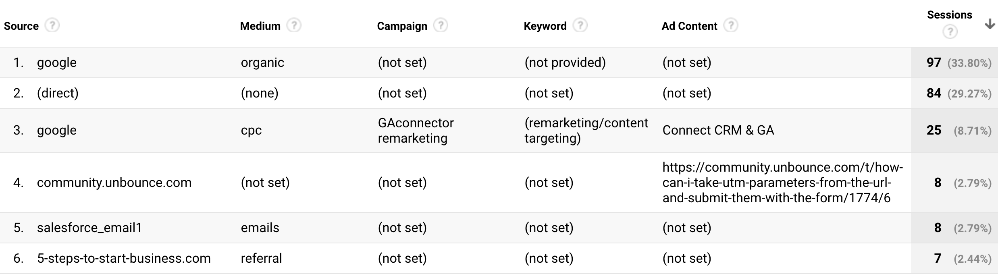Click the Campaign column header
Screen dimensions: 998x274
click(x=402, y=26)
